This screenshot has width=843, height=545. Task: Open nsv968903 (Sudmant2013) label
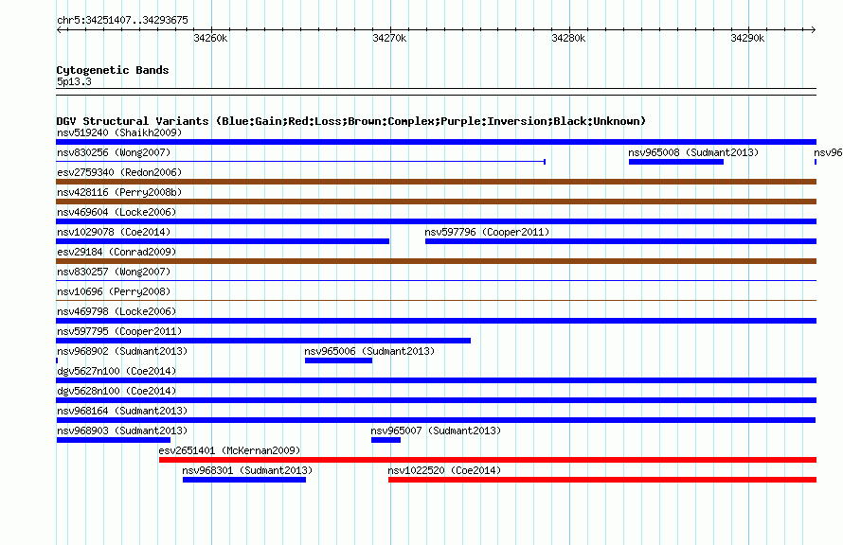pos(122,431)
